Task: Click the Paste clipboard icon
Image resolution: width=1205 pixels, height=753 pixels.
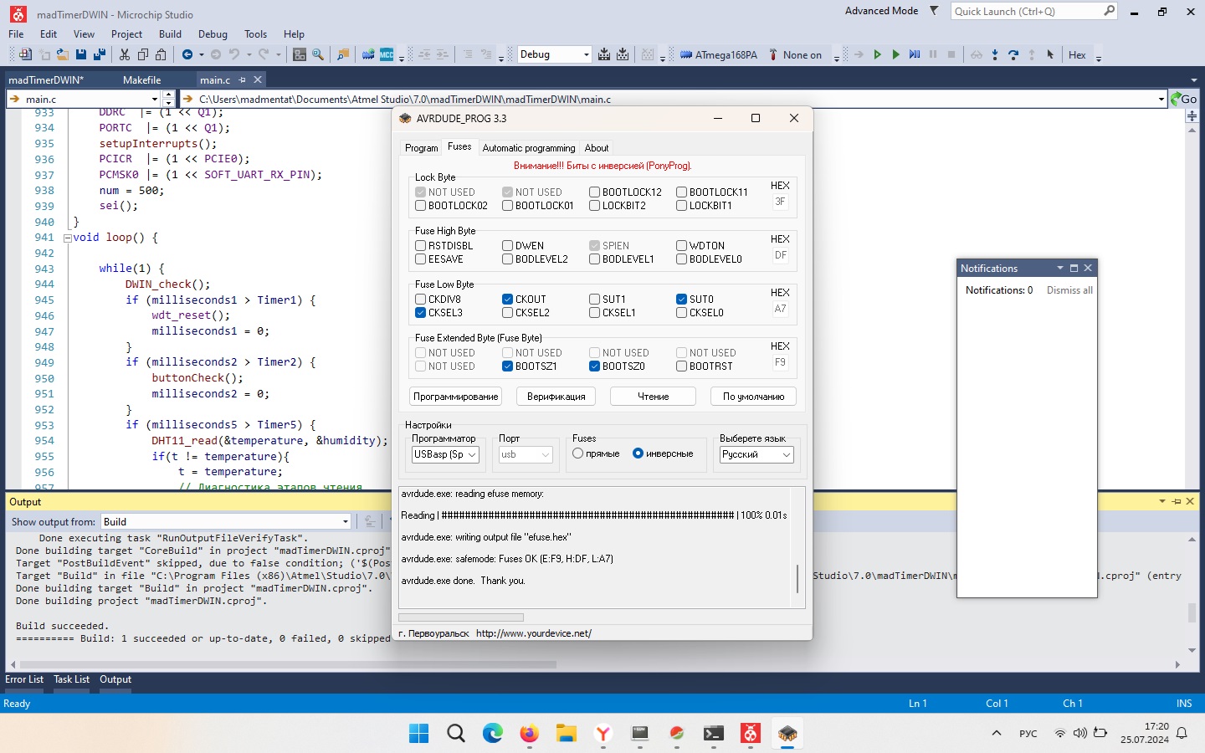Action: click(x=161, y=54)
